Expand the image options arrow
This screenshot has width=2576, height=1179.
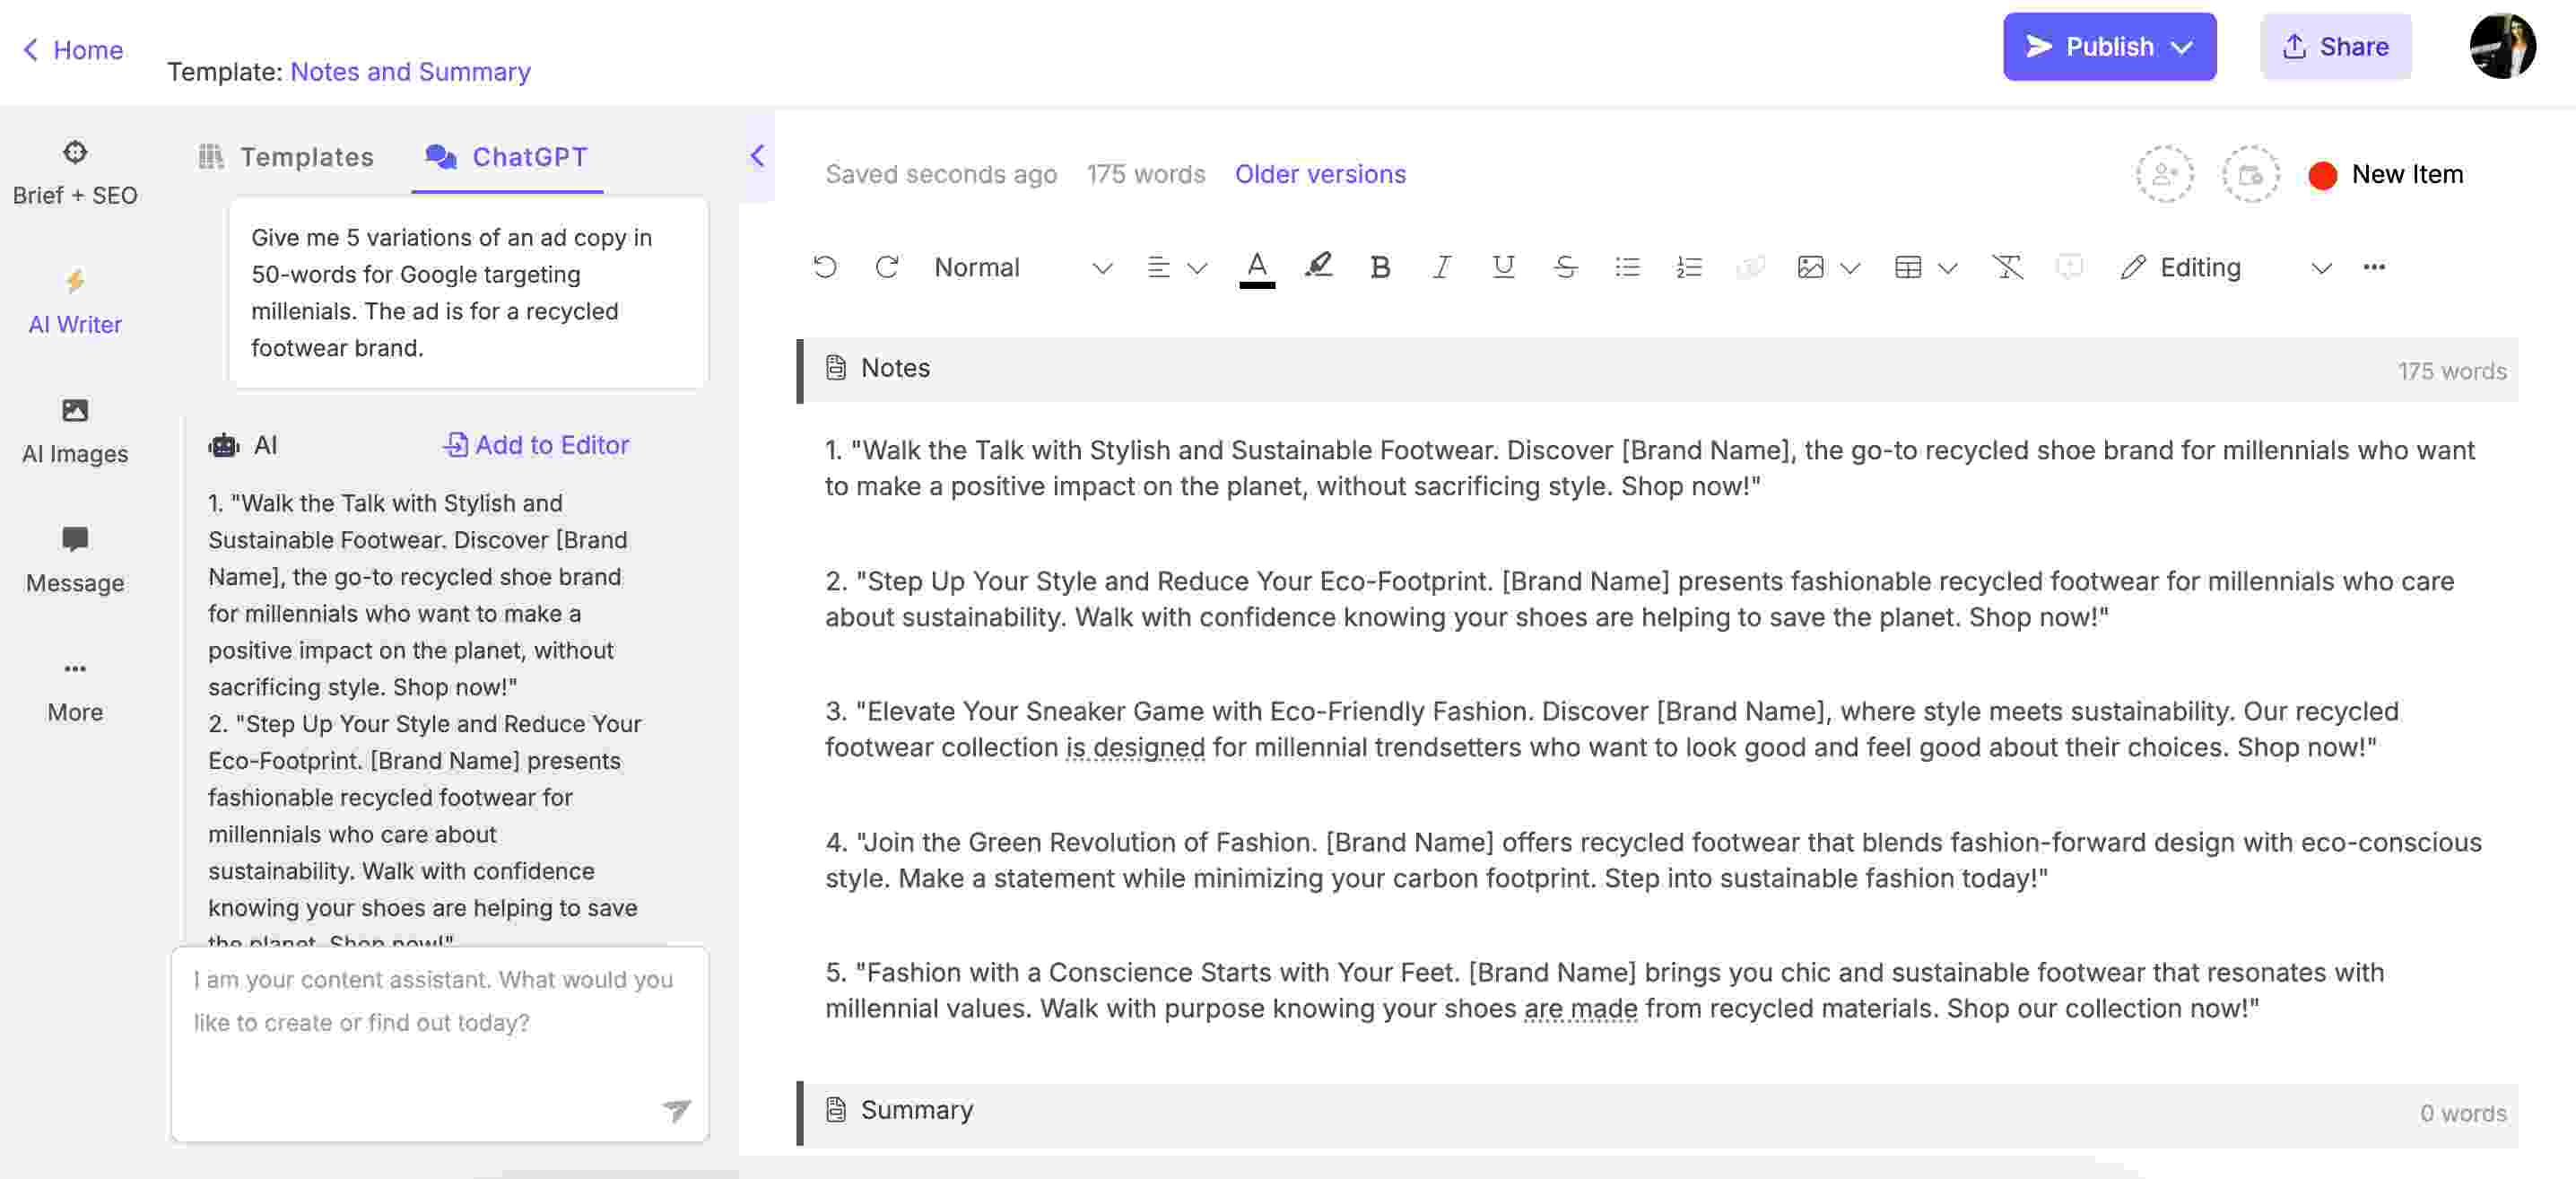(1850, 268)
